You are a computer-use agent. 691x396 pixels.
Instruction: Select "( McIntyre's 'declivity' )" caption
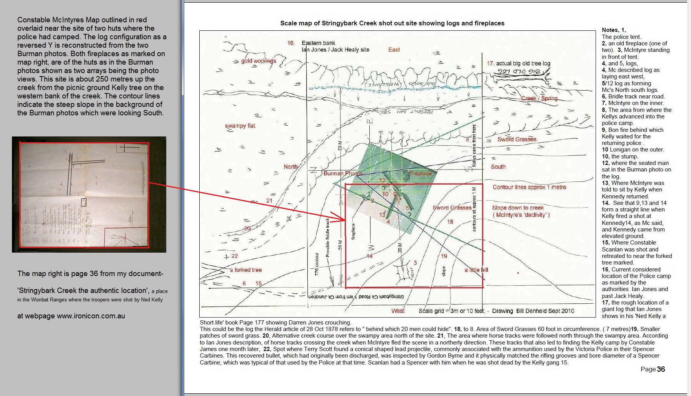(521, 215)
